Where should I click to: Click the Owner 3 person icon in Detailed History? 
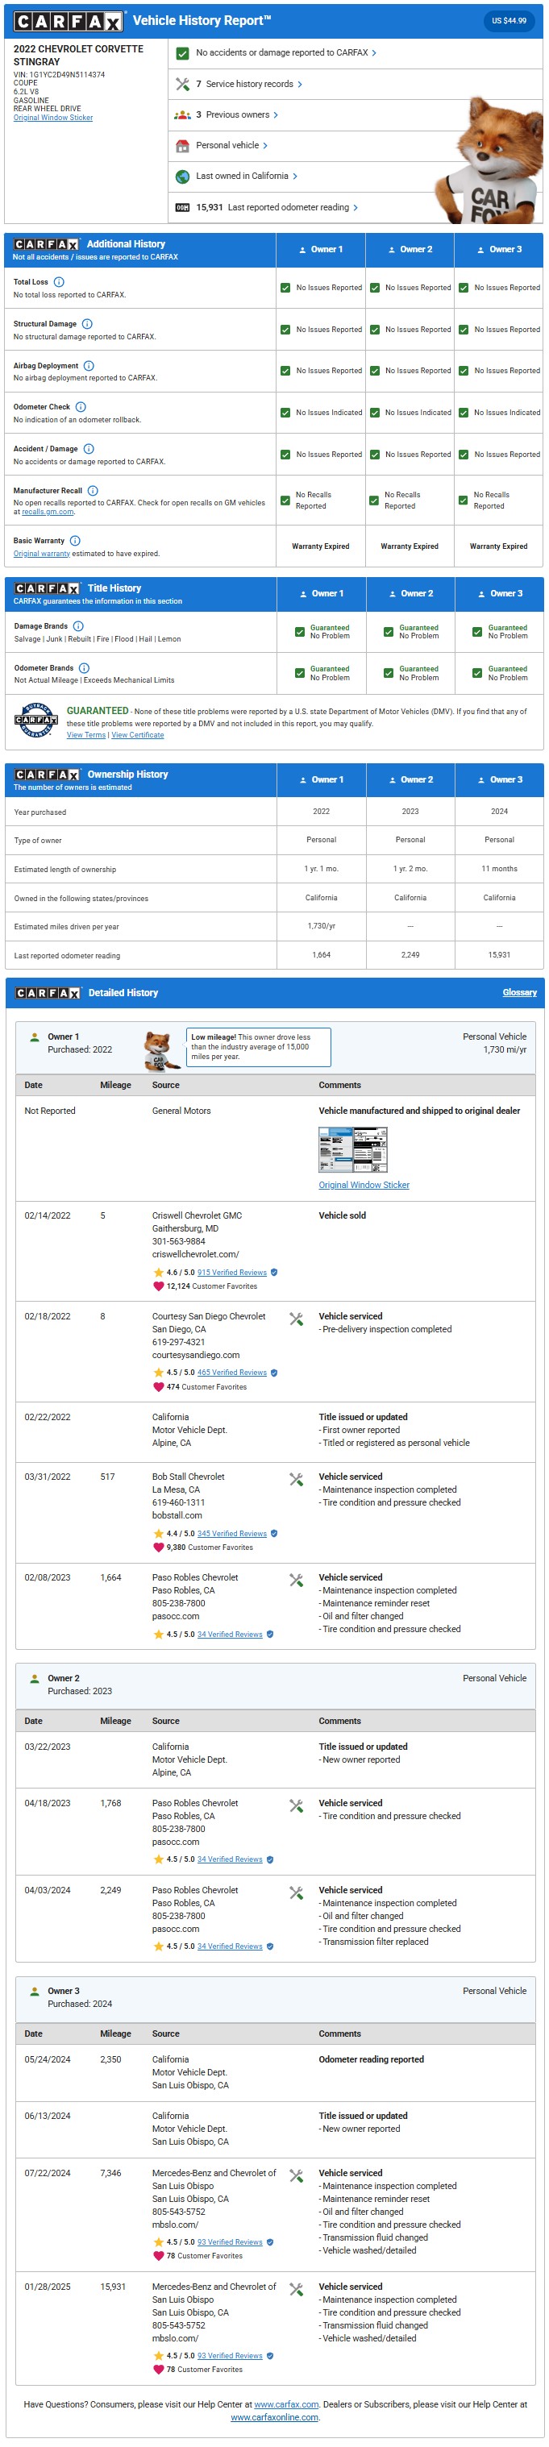(35, 1991)
